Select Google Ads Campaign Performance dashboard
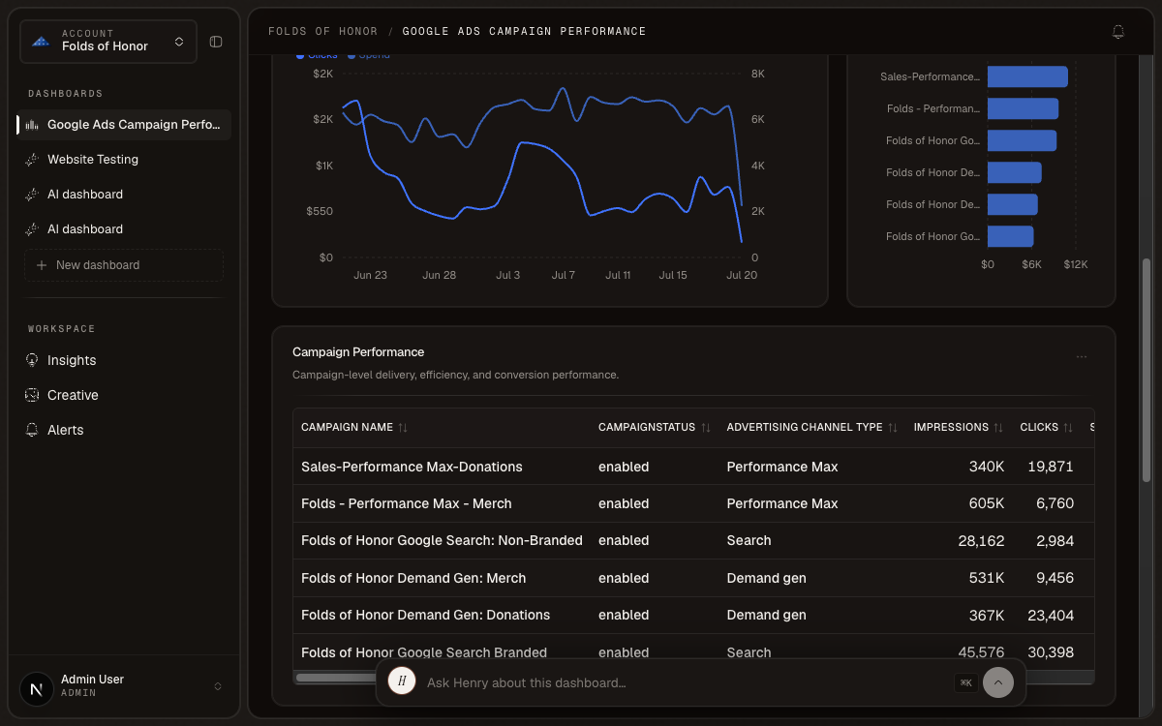The image size is (1162, 726). pyautogui.click(x=124, y=125)
